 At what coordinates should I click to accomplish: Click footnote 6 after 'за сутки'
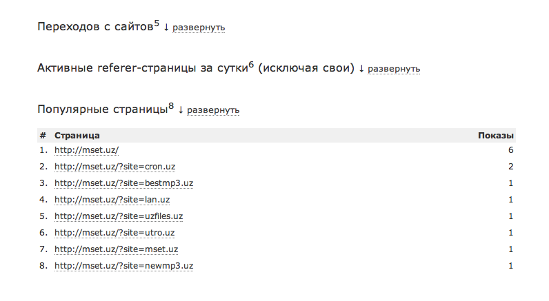pyautogui.click(x=252, y=65)
